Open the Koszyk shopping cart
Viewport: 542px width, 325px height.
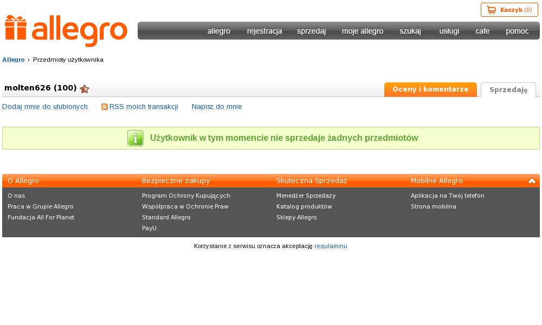point(509,10)
